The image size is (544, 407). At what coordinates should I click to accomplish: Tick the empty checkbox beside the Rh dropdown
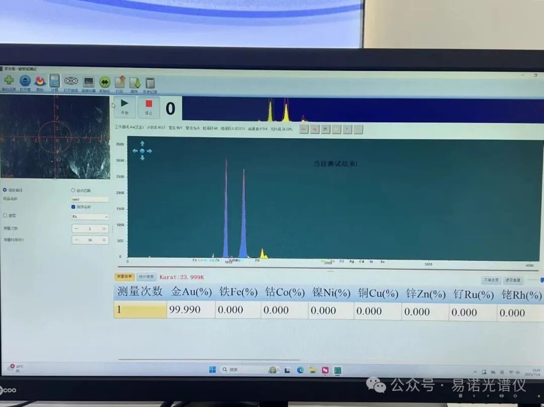(5, 215)
